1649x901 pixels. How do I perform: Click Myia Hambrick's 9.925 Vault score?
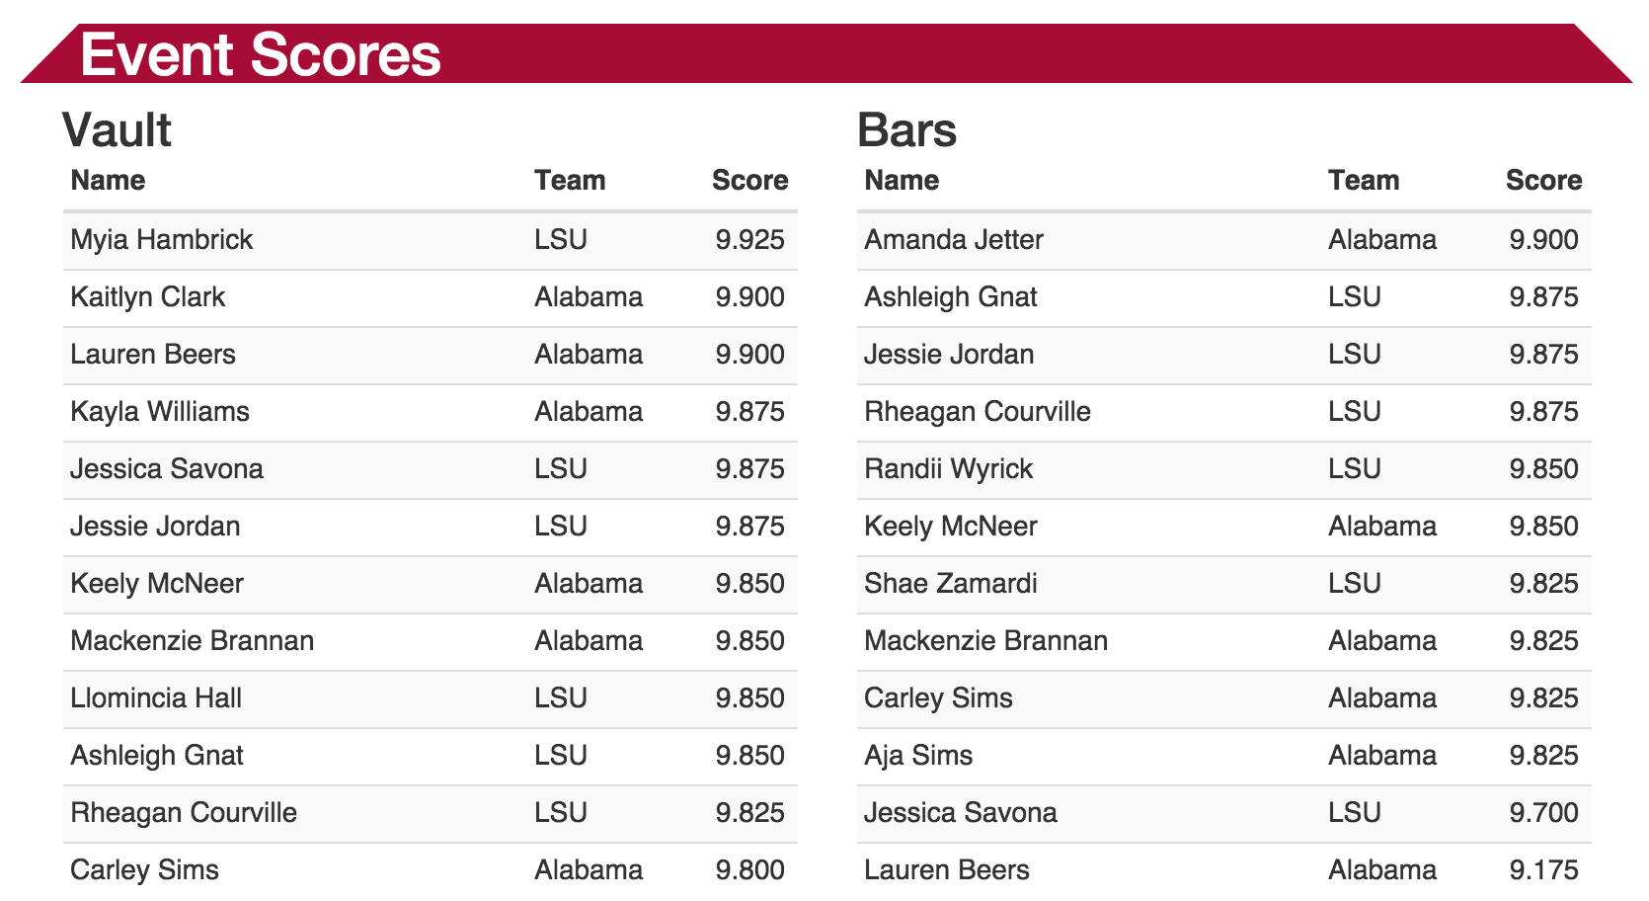click(749, 240)
